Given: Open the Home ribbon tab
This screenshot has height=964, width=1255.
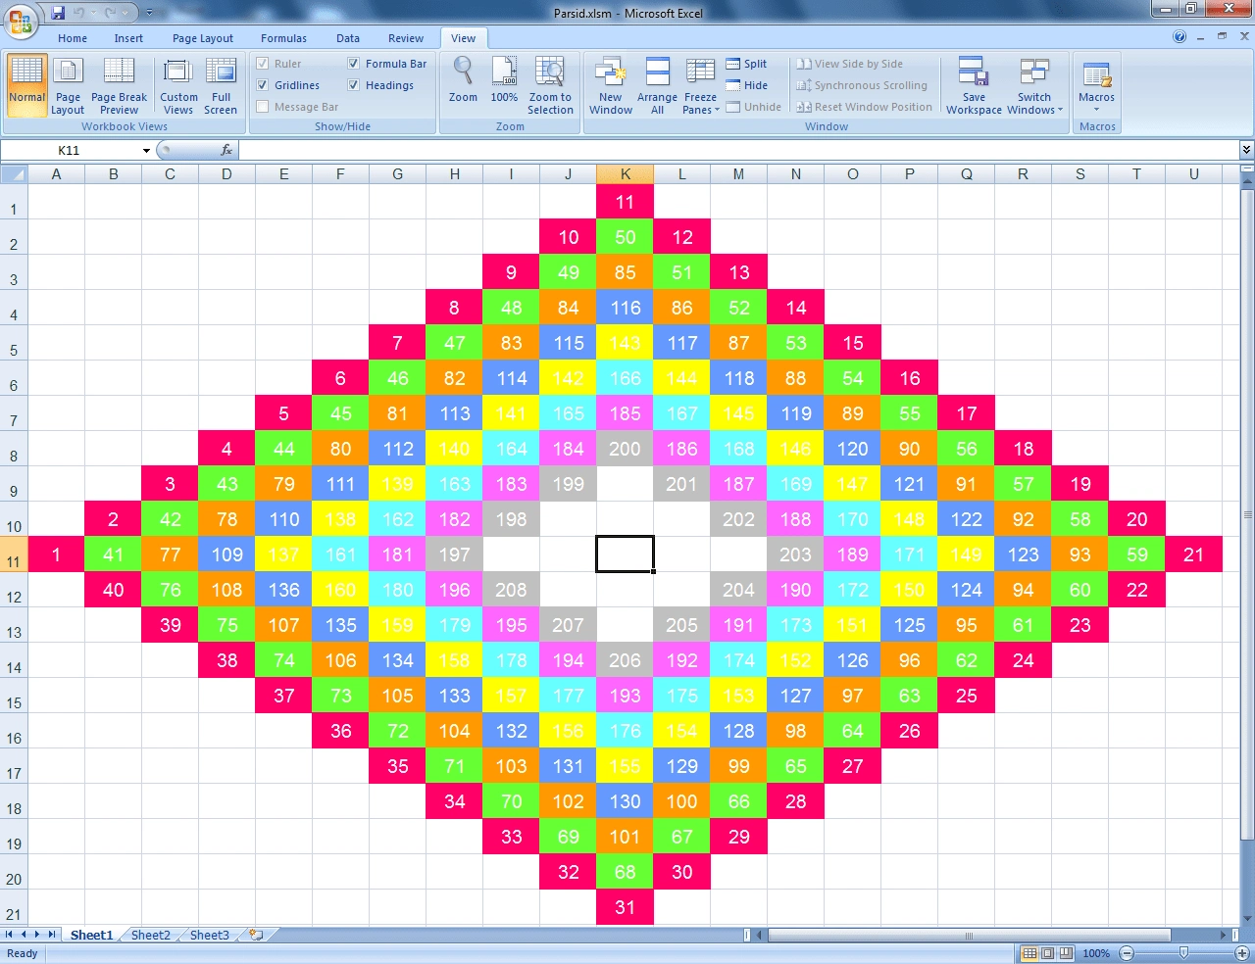Looking at the screenshot, I should [73, 38].
